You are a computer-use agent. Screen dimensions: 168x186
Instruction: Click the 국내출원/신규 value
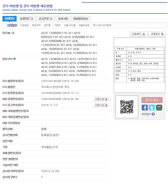(50, 147)
